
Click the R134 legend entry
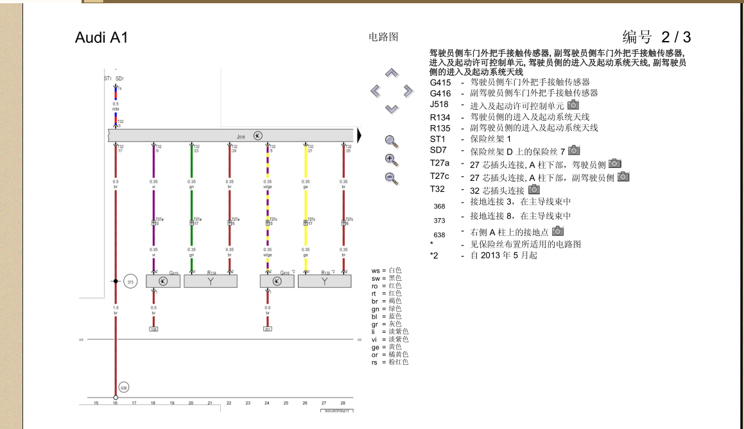[x=510, y=117]
